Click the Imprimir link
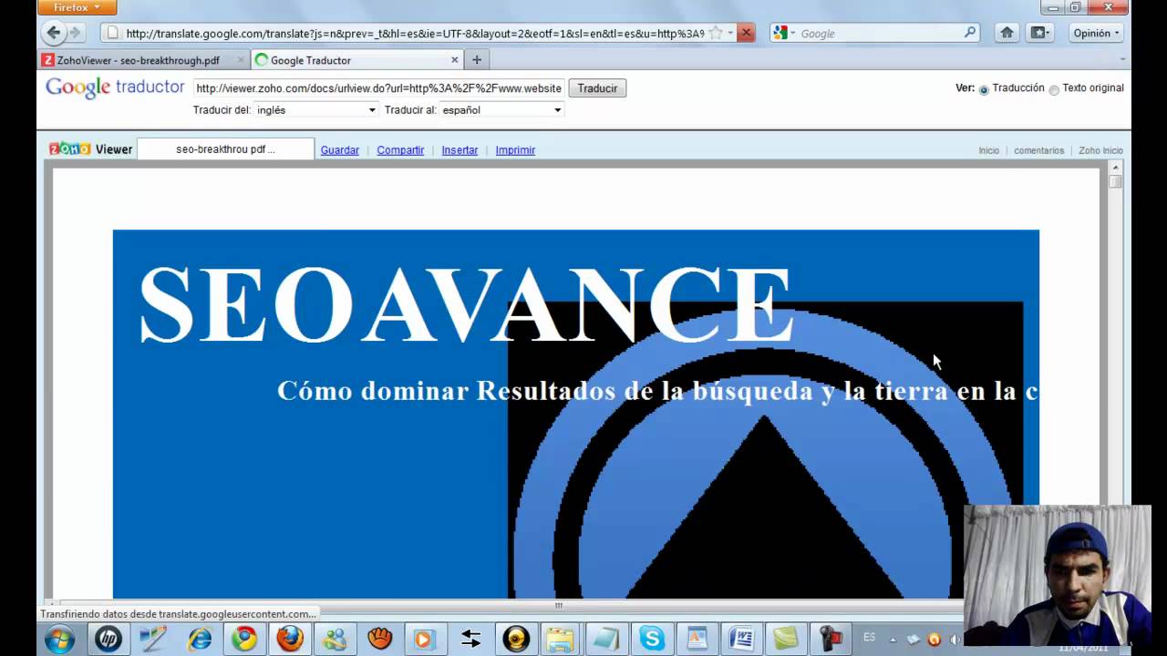Screen dimensions: 1167x656 (515, 150)
